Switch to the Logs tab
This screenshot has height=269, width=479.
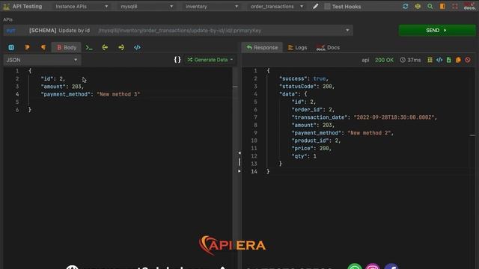[x=298, y=48]
